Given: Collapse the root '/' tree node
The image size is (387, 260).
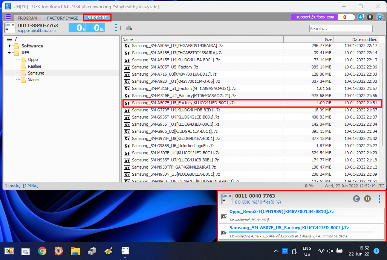Looking at the screenshot, I should (x=9, y=40).
